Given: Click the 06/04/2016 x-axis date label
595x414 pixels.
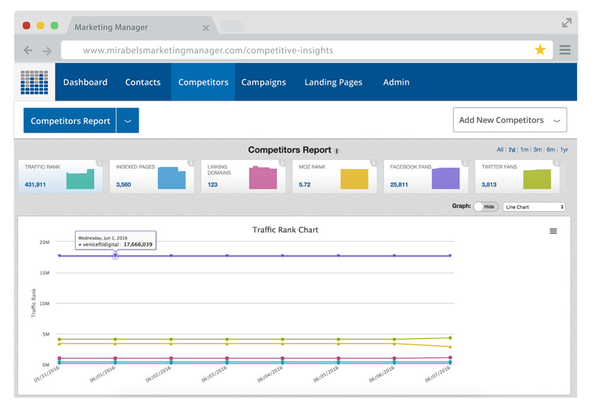Looking at the screenshot, I should pos(270,374).
